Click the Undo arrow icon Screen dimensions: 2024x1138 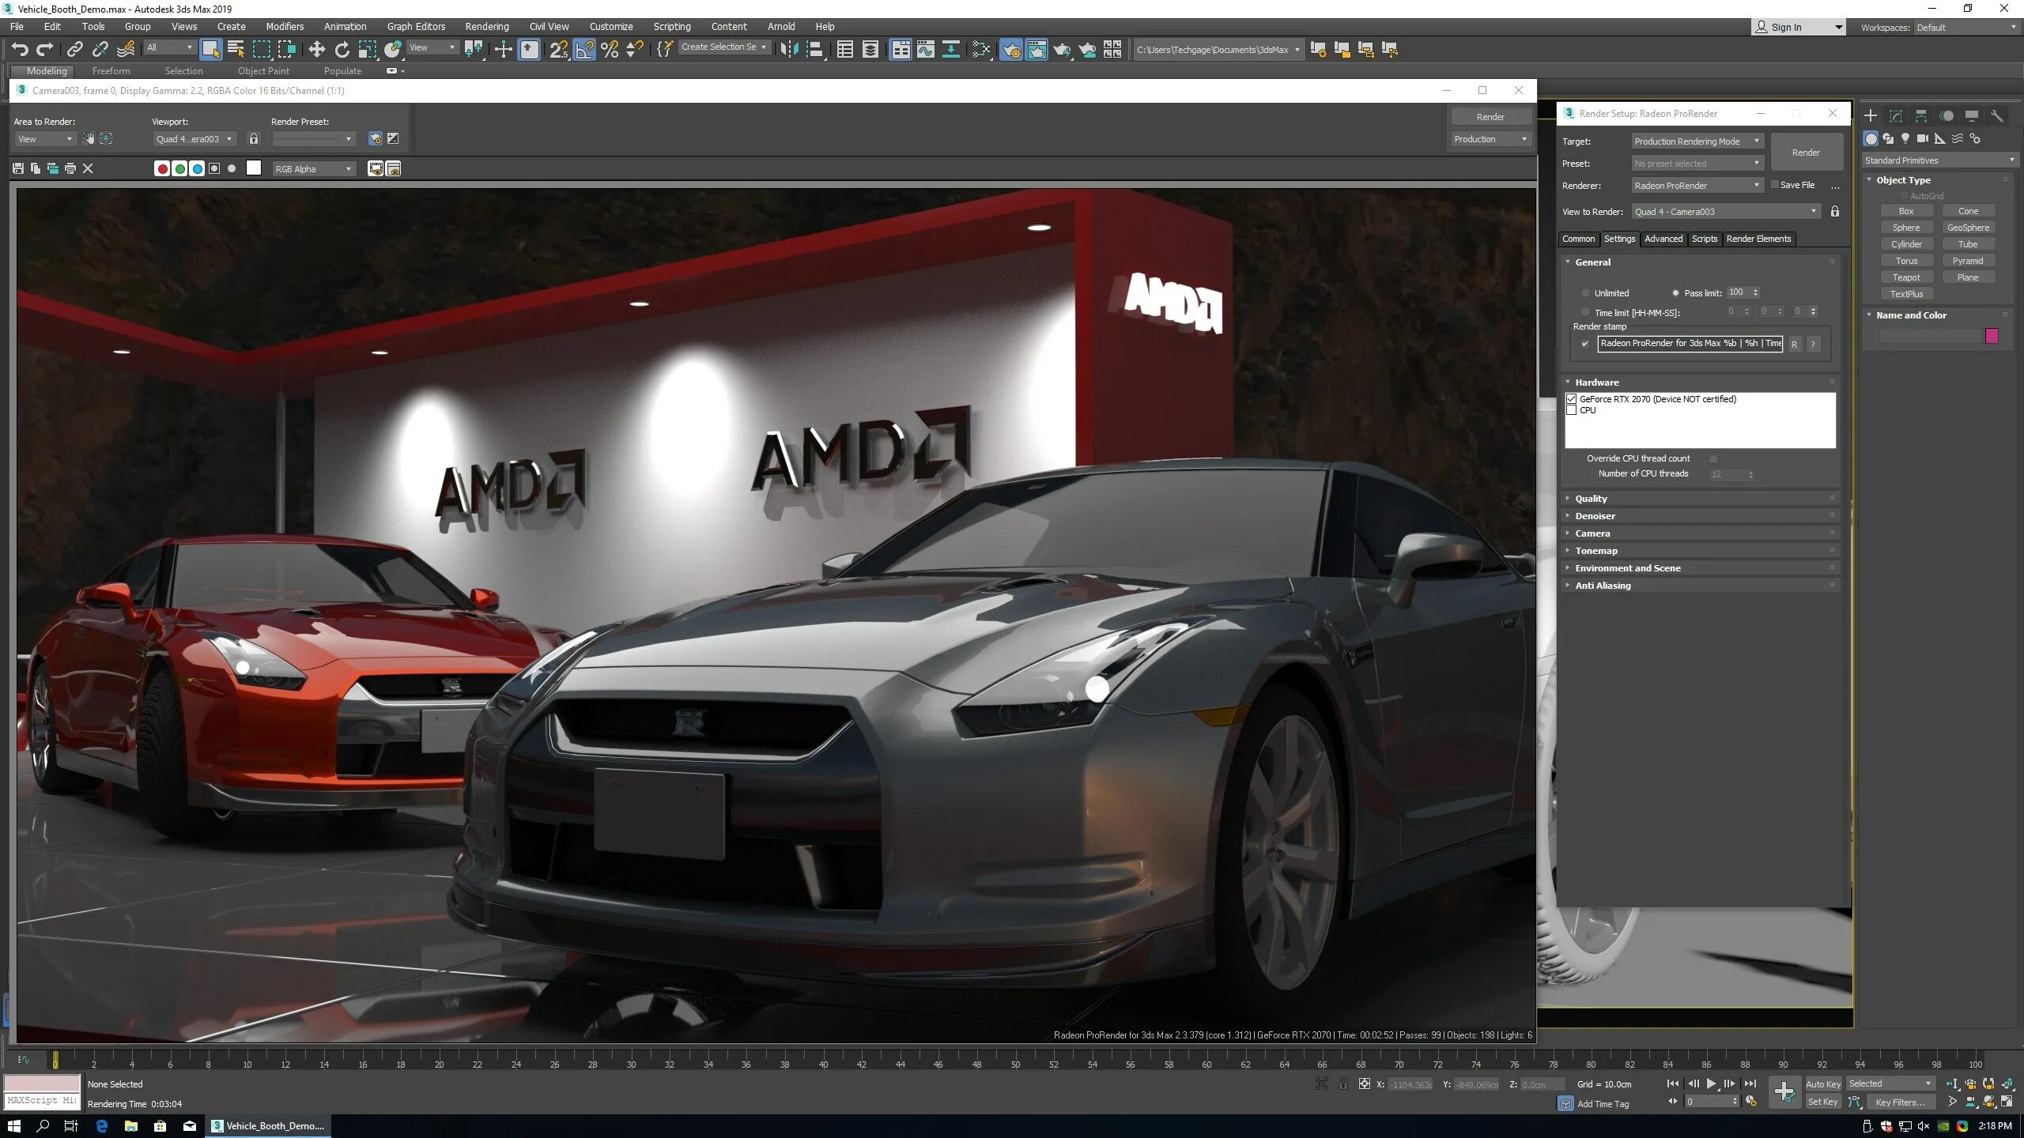tap(20, 50)
